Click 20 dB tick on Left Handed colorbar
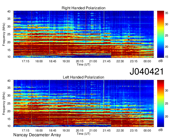171x138 pixels. click(166, 116)
